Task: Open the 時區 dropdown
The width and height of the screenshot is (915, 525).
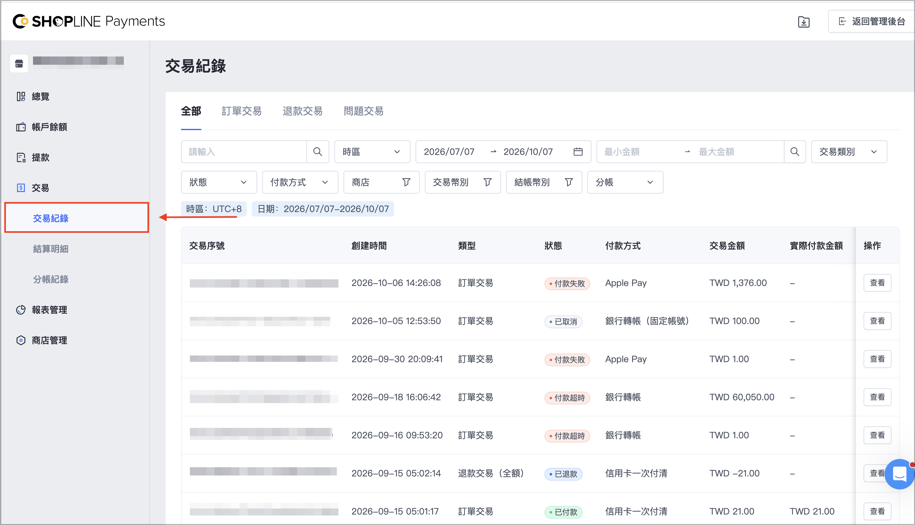Action: coord(372,152)
